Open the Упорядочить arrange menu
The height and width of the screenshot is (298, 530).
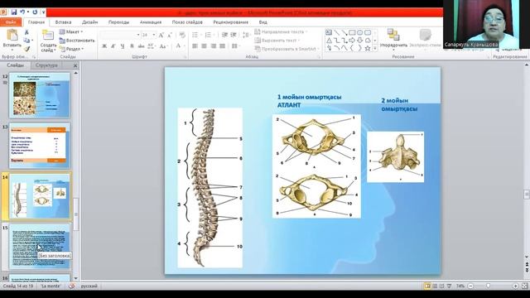pos(393,39)
